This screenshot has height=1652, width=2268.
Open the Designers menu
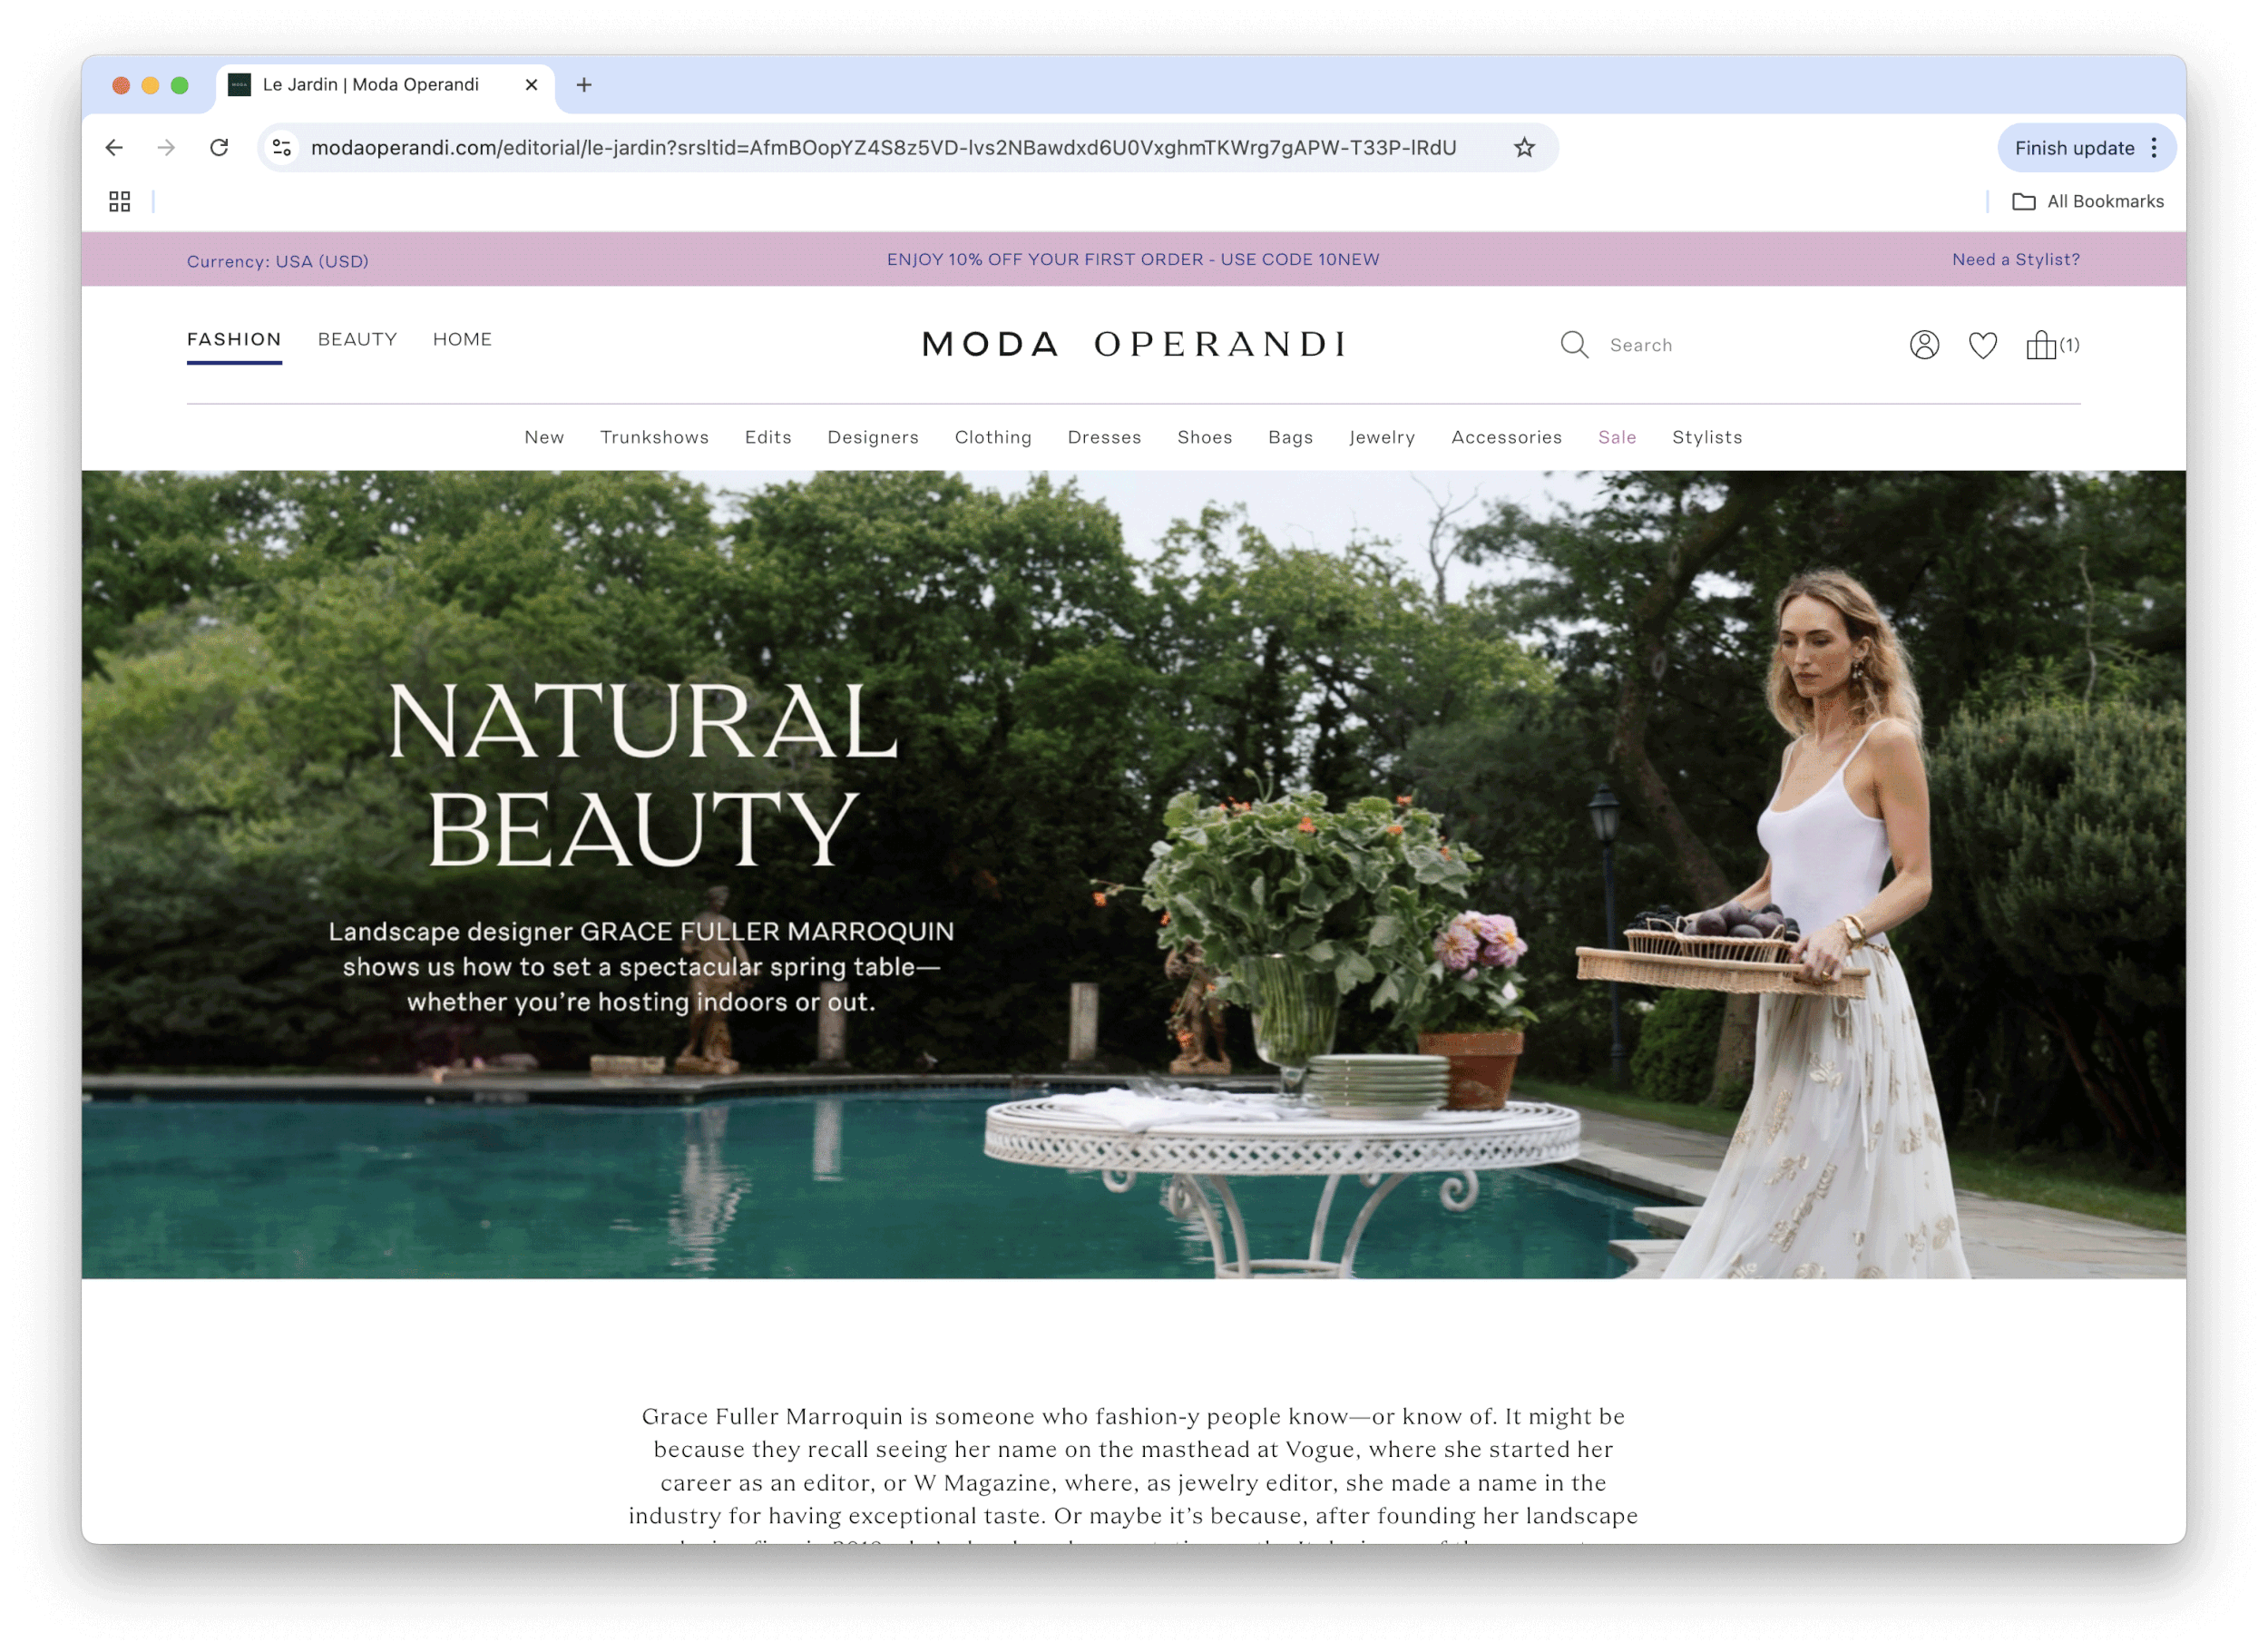(x=872, y=437)
